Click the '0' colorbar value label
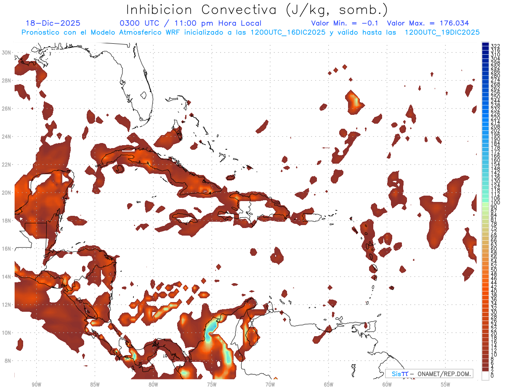505x390 pixels. (492, 376)
